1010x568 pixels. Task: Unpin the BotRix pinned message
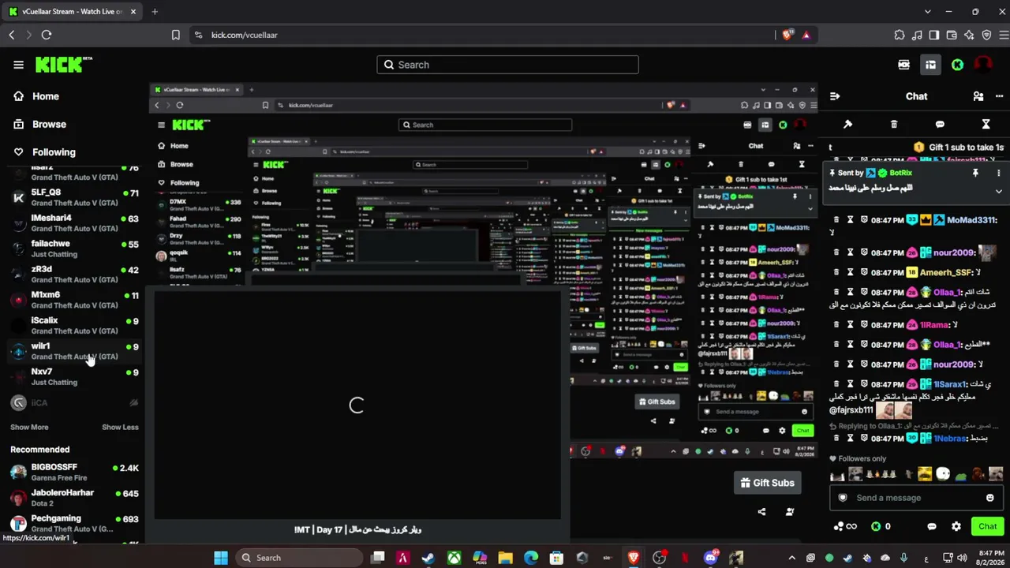pos(975,173)
